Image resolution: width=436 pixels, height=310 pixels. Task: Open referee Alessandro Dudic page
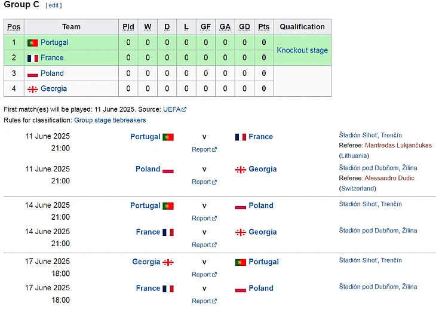pos(389,178)
